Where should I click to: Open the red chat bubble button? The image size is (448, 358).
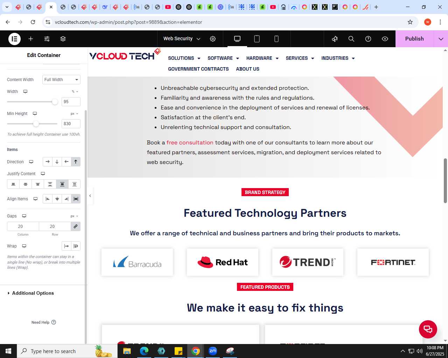point(428,329)
